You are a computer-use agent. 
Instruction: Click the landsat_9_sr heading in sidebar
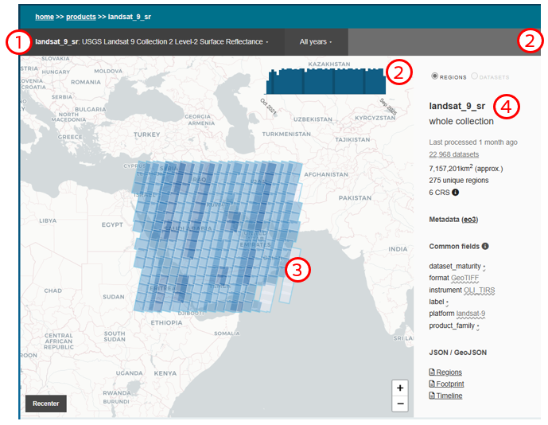[457, 107]
